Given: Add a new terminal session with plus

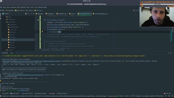Looking at the screenshot, I should [17, 53].
